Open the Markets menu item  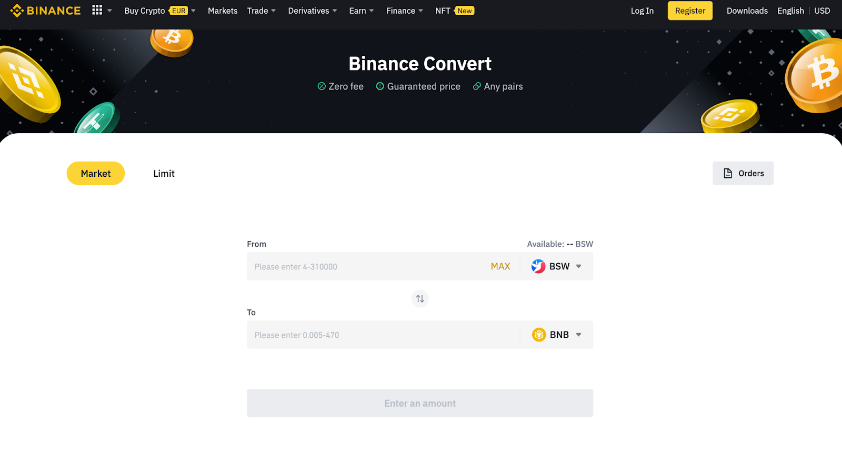tap(223, 11)
